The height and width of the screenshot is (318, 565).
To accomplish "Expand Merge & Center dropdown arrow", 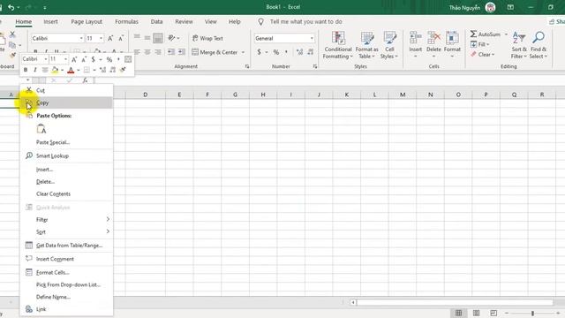I will [244, 52].
